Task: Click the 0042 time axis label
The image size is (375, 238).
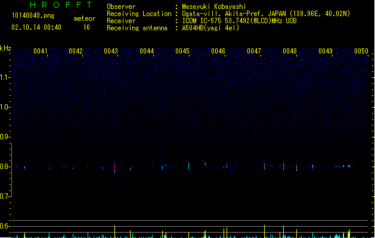Action: click(76, 51)
